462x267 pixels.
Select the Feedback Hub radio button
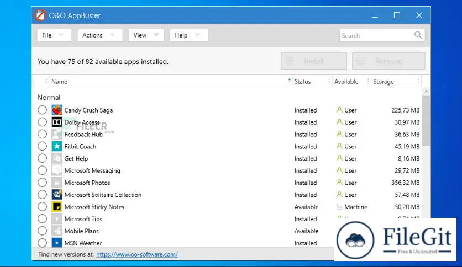pos(42,134)
